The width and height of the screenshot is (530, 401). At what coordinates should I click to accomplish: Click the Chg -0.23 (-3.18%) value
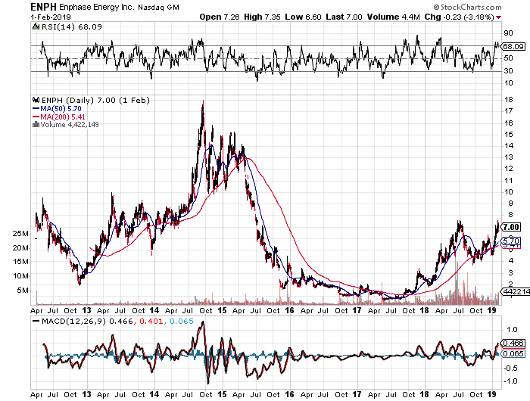pos(460,17)
